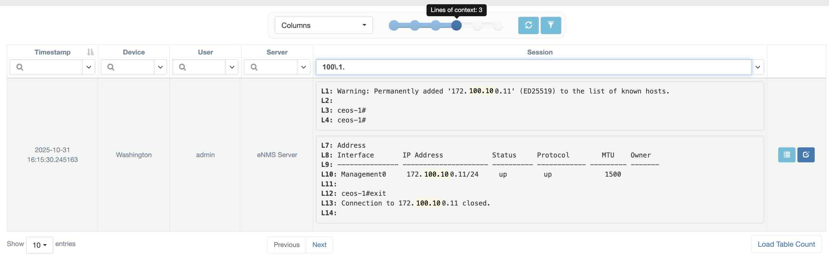
Task: Sort by Timestamp using the sort icon
Action: (x=90, y=52)
